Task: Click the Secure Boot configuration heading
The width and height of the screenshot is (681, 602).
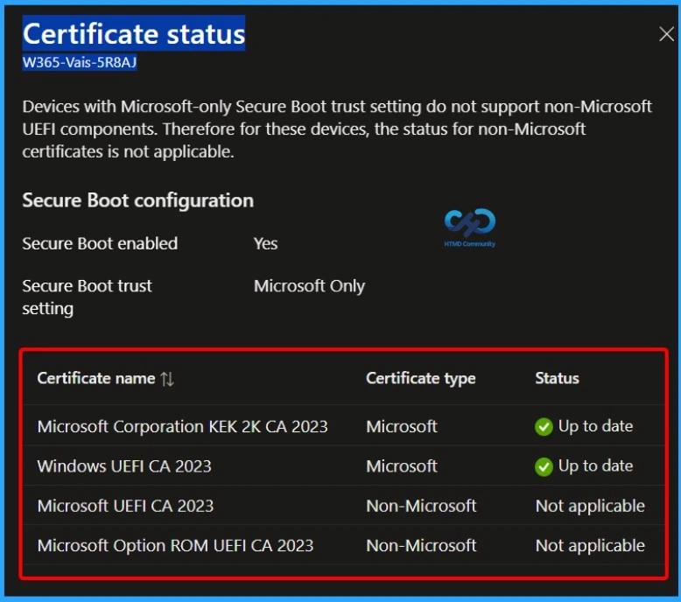Action: [x=137, y=200]
